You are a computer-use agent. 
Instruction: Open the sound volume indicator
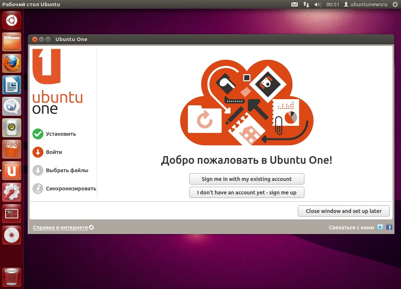318,4
